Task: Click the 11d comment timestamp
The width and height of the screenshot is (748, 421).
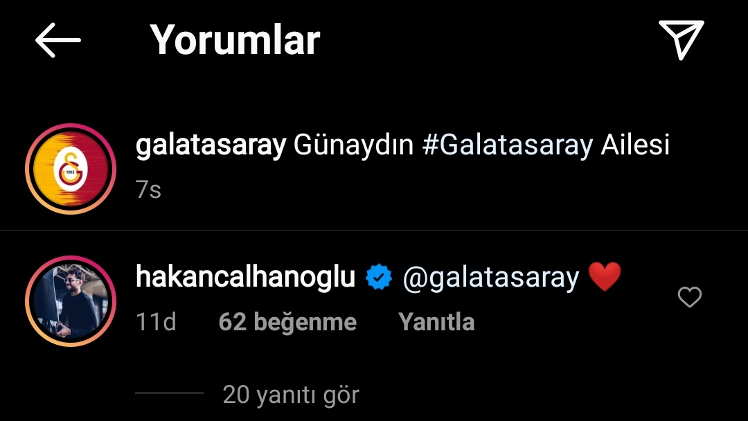Action: point(156,322)
